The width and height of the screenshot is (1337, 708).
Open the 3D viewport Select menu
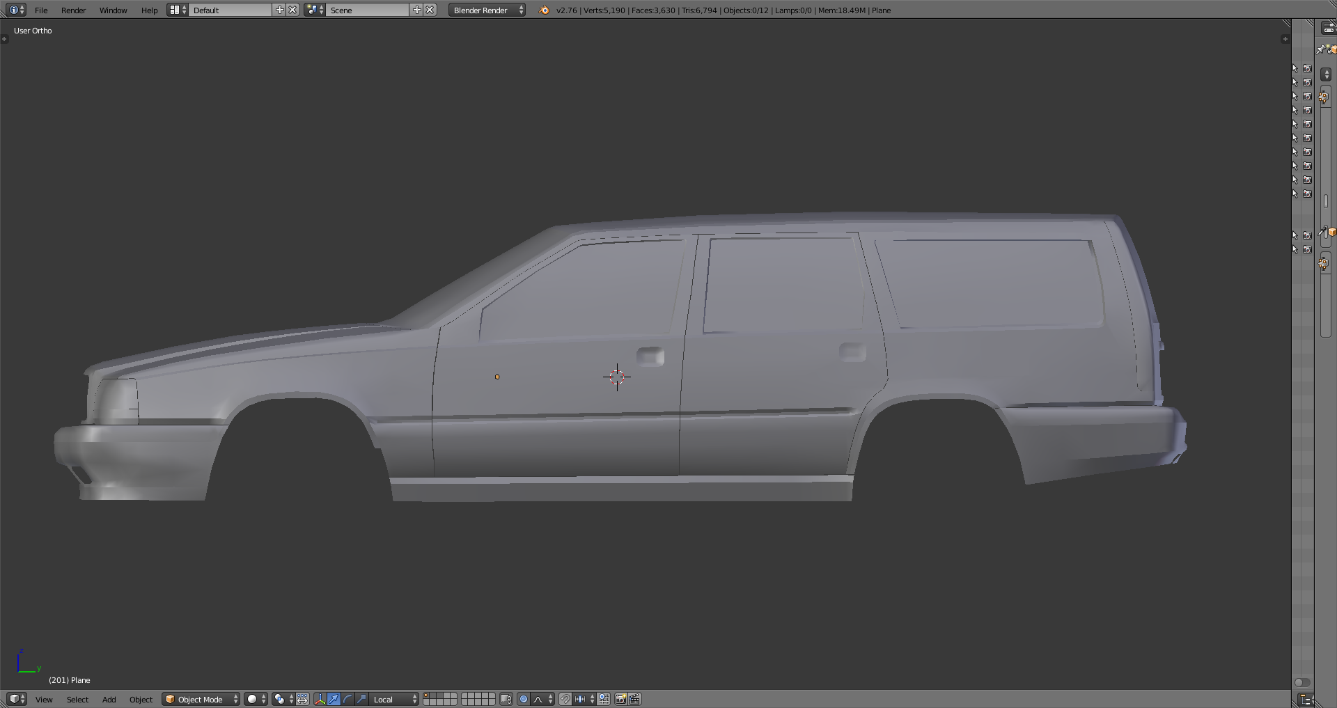(x=77, y=700)
